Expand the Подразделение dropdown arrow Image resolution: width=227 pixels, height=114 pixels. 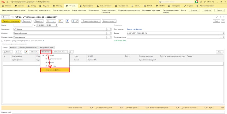coord(107,37)
